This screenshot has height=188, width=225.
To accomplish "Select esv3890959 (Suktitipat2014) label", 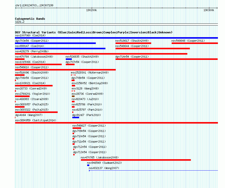I will pyautogui.click(x=36, y=120).
